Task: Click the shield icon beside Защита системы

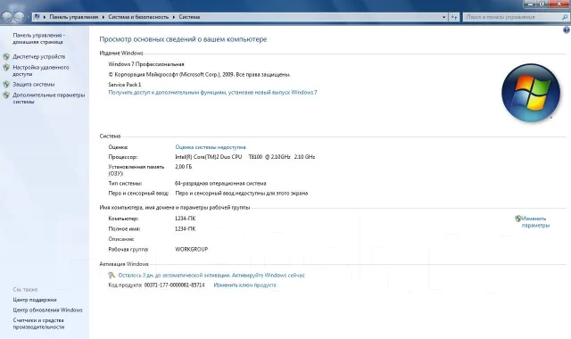Action: tap(6, 84)
